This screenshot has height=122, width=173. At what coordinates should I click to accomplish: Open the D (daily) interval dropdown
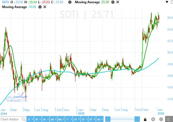(30, 119)
